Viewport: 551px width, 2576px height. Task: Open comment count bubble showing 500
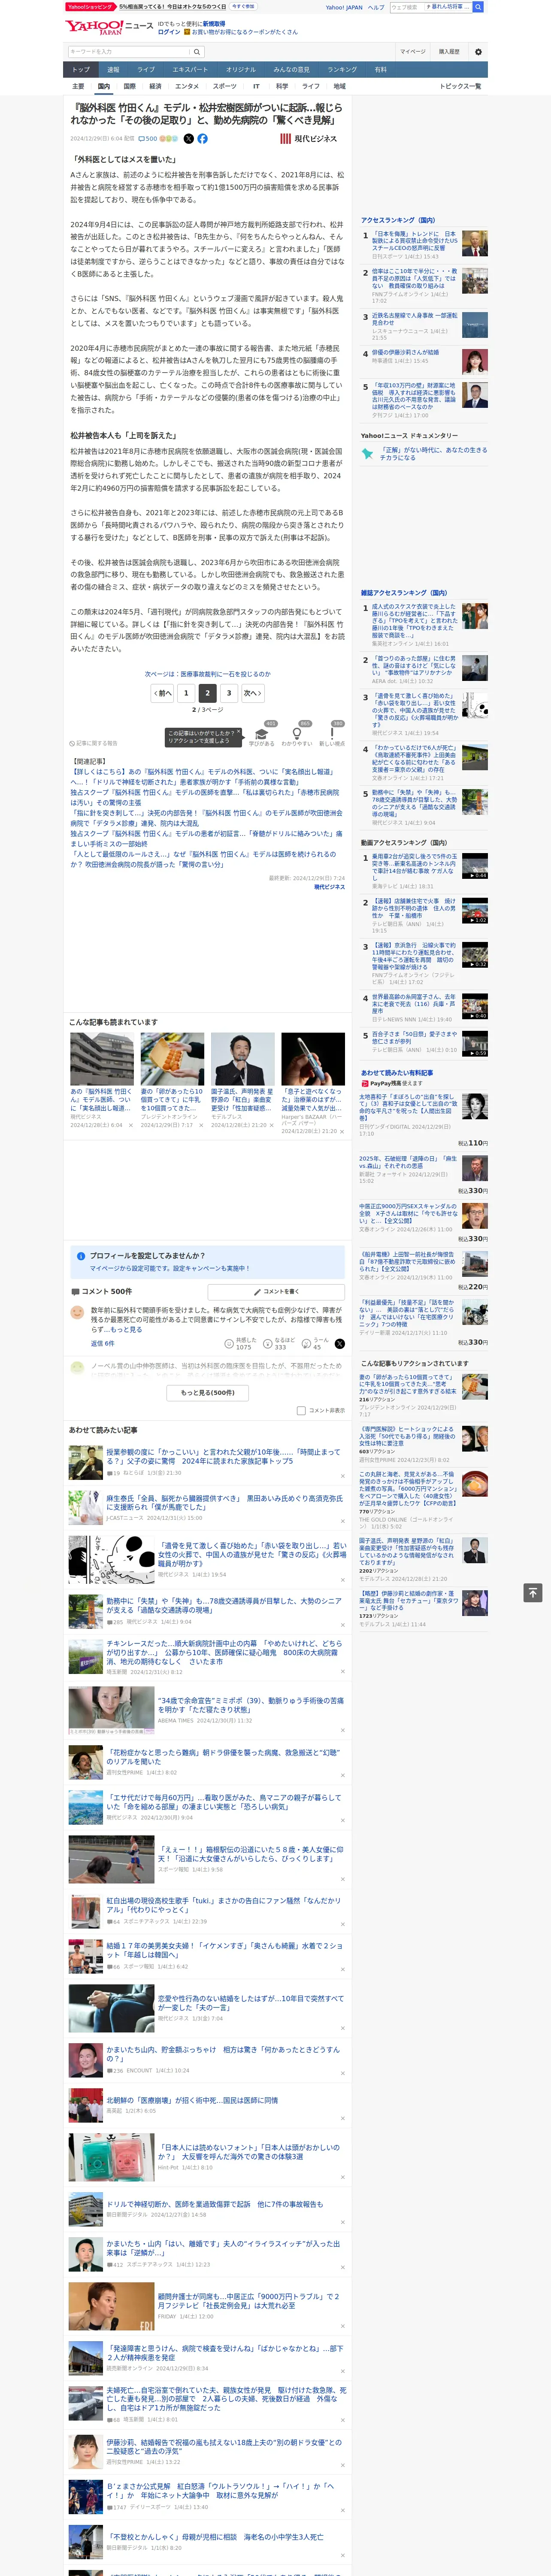pos(148,139)
